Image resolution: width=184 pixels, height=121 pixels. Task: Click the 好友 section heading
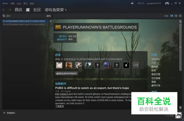coord(58,55)
